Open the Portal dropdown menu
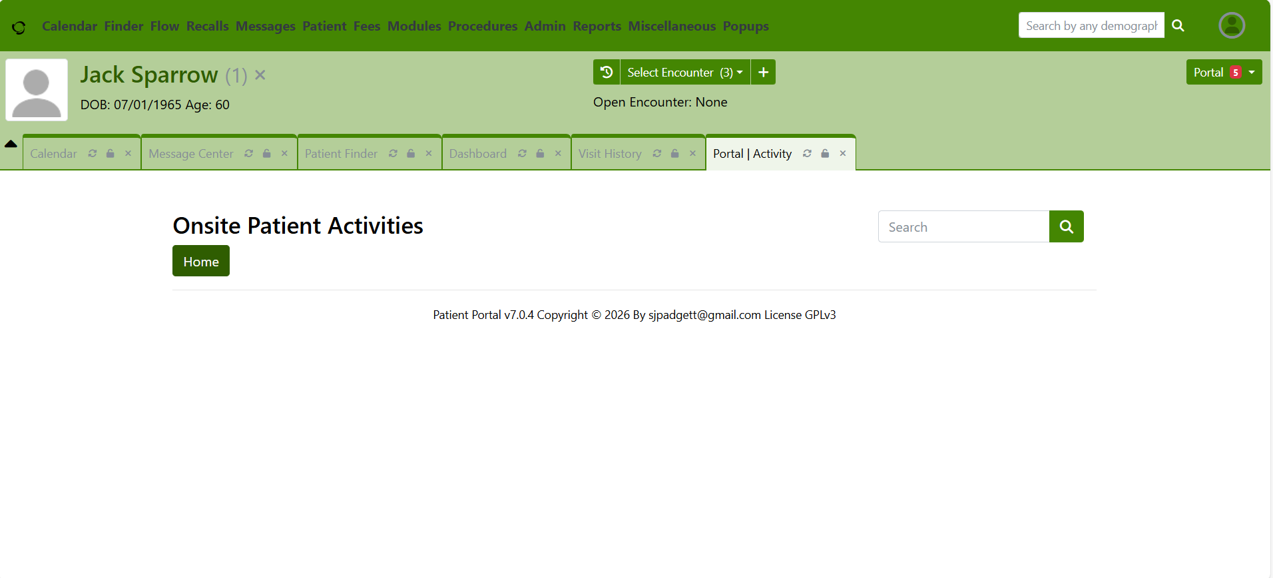The width and height of the screenshot is (1273, 578). coord(1223,72)
